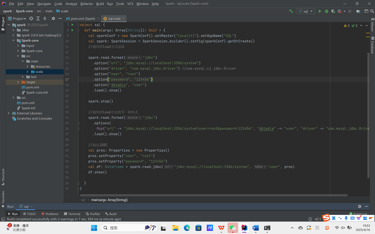This screenshot has width=375, height=234.
Task: Open the Search Everywhere magnifier icon
Action: [x=372, y=11]
